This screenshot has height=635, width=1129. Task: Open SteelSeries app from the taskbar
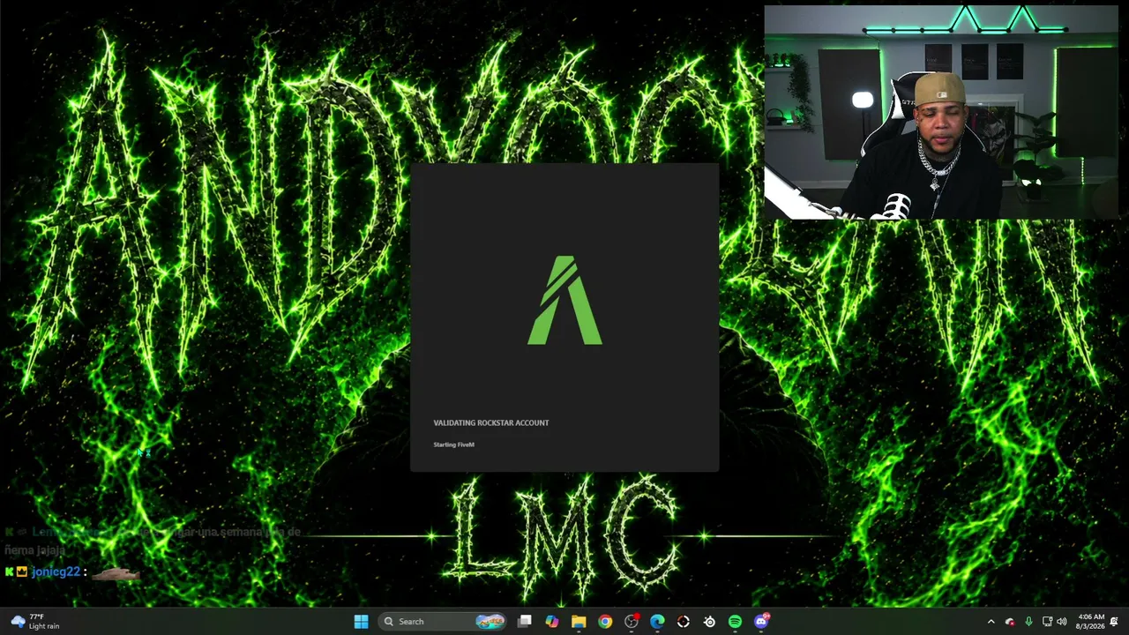click(x=709, y=622)
